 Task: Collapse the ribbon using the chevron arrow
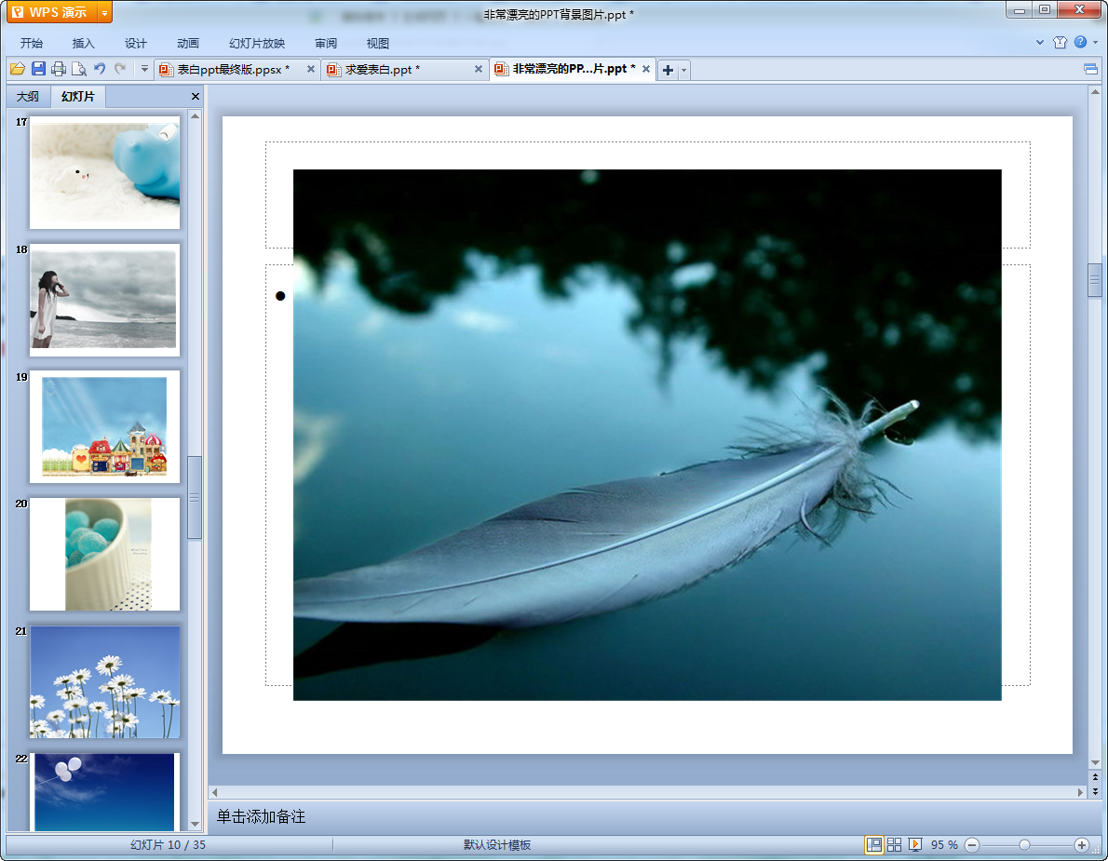[x=1040, y=42]
